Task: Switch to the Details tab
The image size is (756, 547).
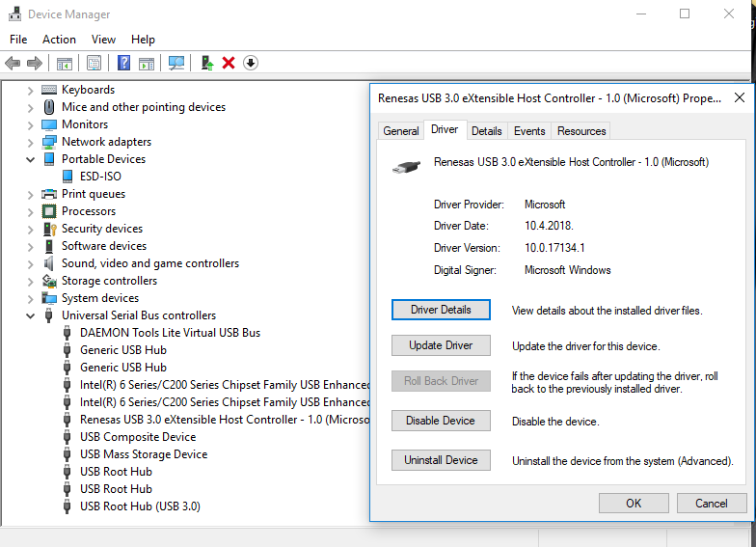Action: [x=486, y=131]
